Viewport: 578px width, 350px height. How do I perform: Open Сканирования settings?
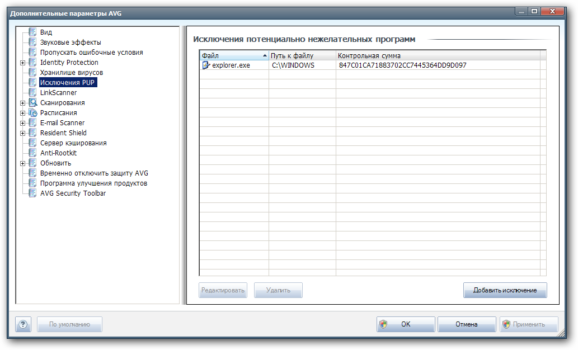coord(62,102)
